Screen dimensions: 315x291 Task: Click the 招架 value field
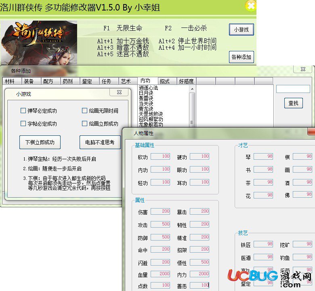pyautogui.click(x=199, y=249)
